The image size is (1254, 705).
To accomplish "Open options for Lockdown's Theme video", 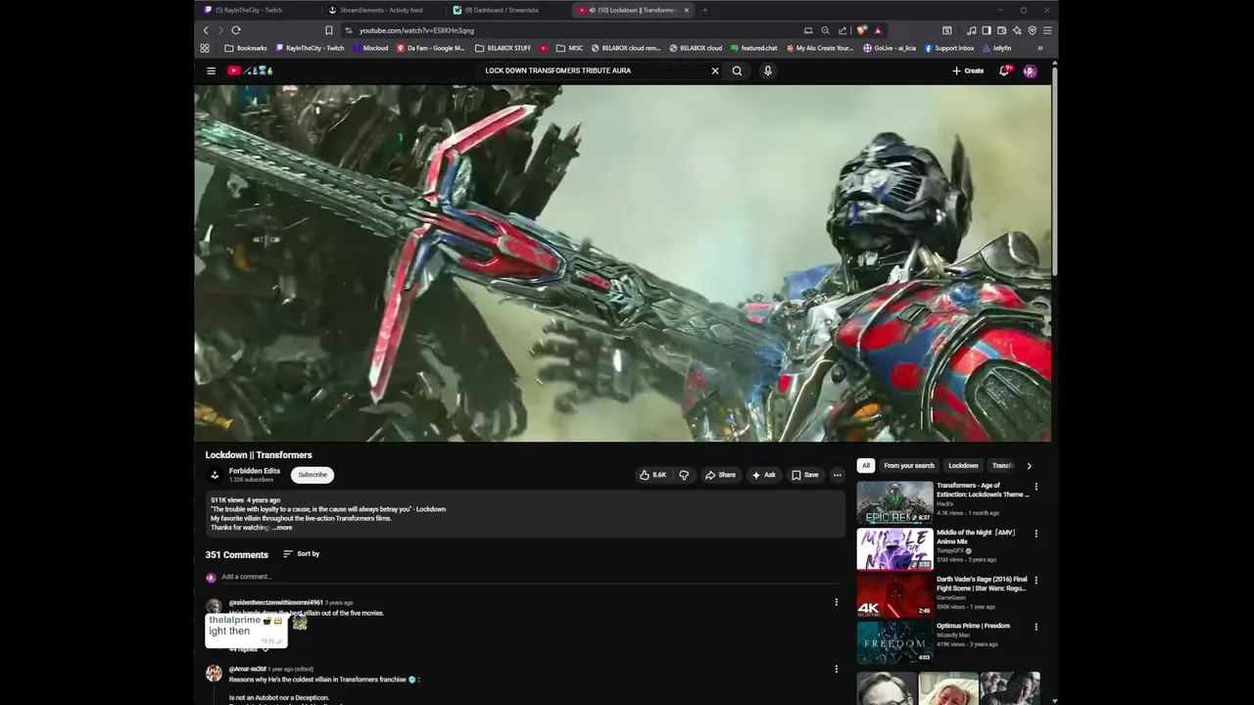I will (1036, 487).
